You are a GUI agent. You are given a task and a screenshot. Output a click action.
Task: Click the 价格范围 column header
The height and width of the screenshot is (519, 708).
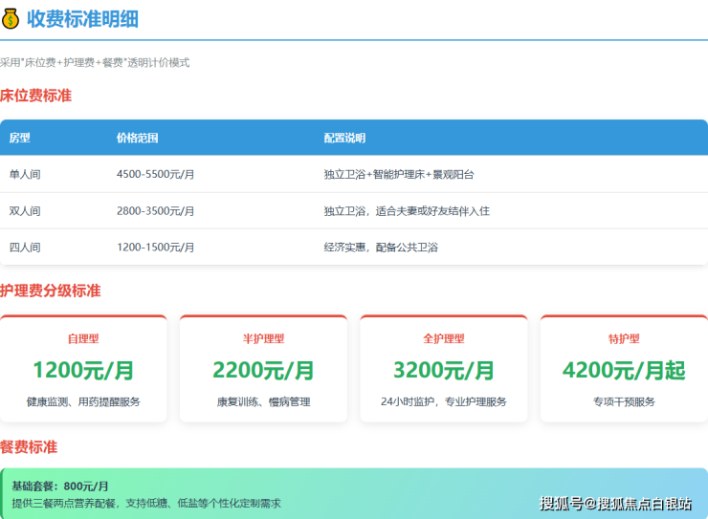coord(137,138)
